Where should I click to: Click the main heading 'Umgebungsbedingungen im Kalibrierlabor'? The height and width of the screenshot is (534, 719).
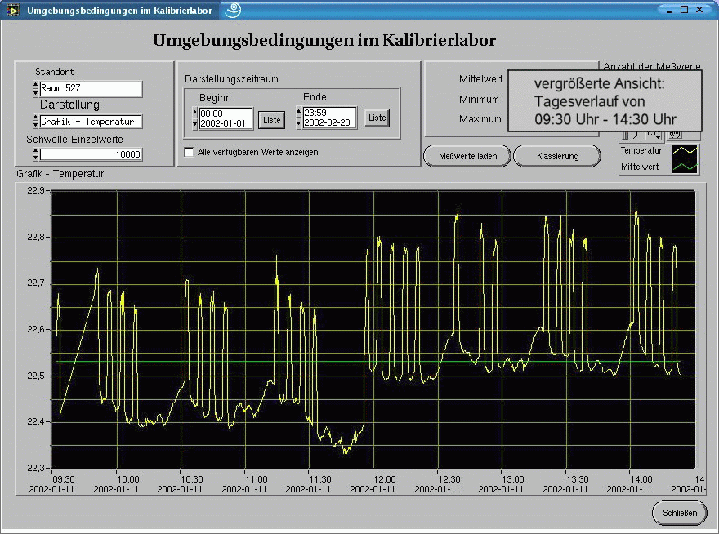(x=324, y=40)
